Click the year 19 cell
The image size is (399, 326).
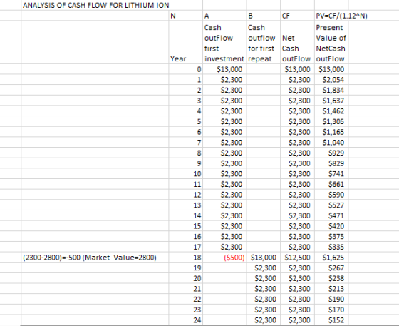click(x=186, y=268)
